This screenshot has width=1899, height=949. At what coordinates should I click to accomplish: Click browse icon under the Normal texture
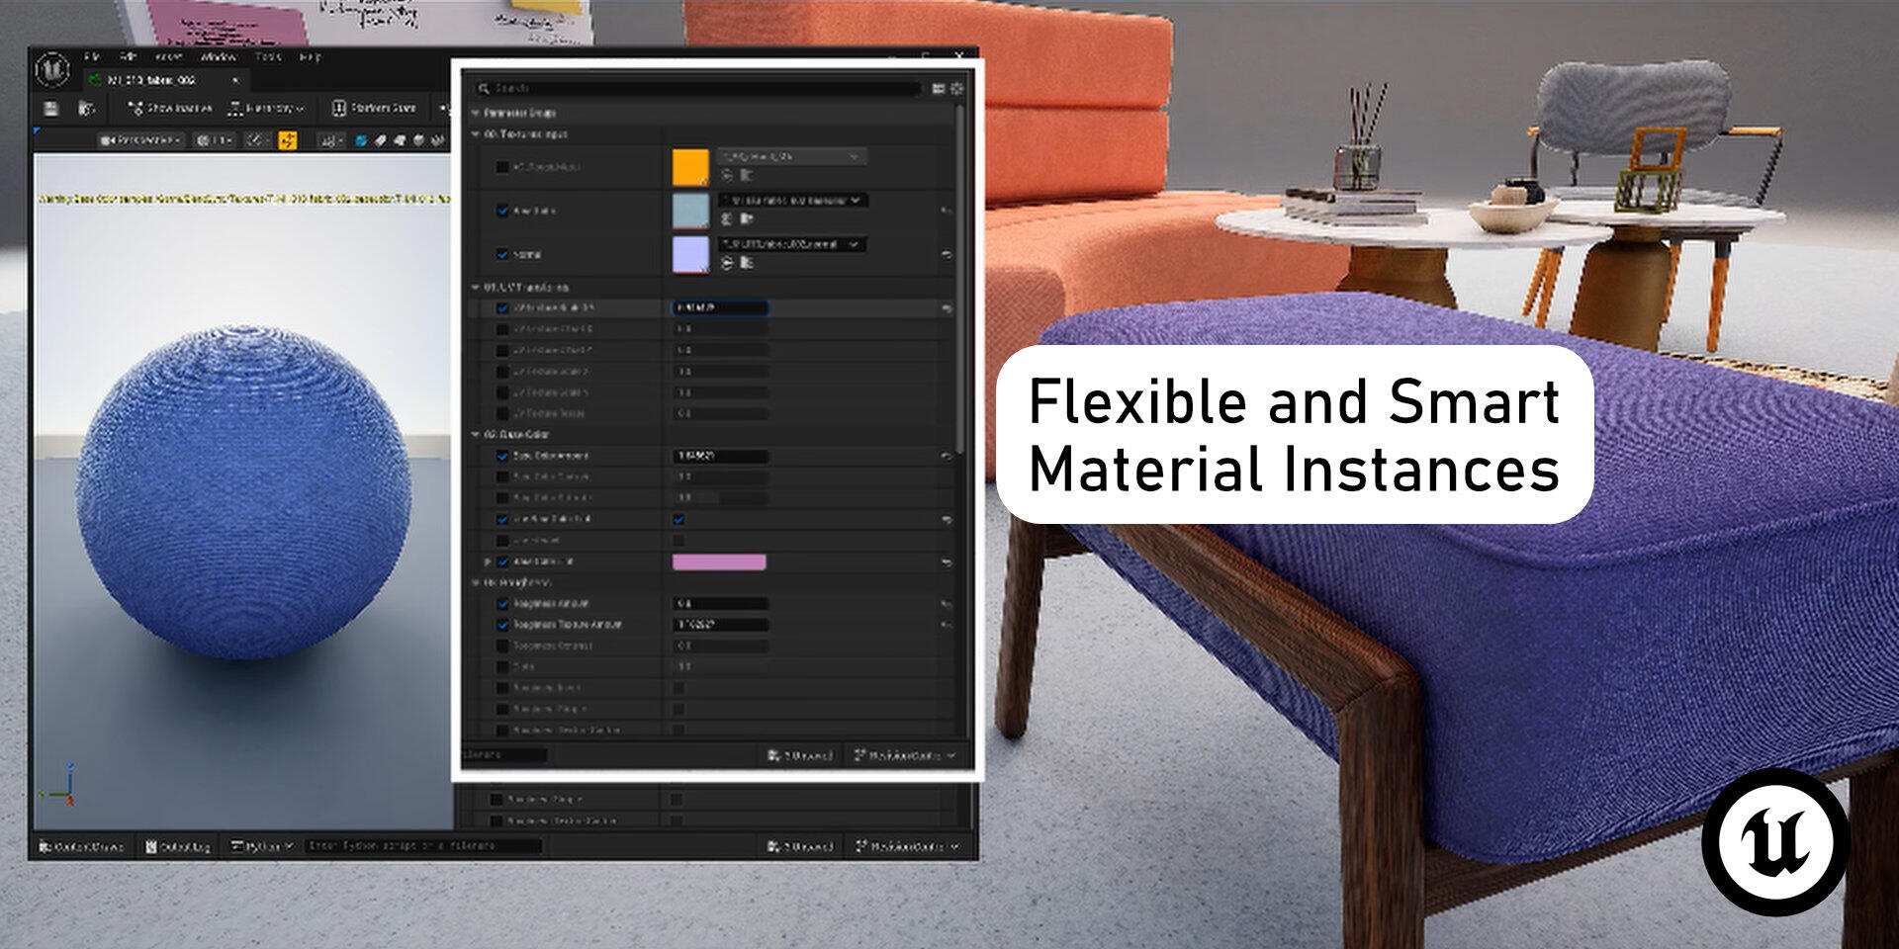(x=747, y=263)
